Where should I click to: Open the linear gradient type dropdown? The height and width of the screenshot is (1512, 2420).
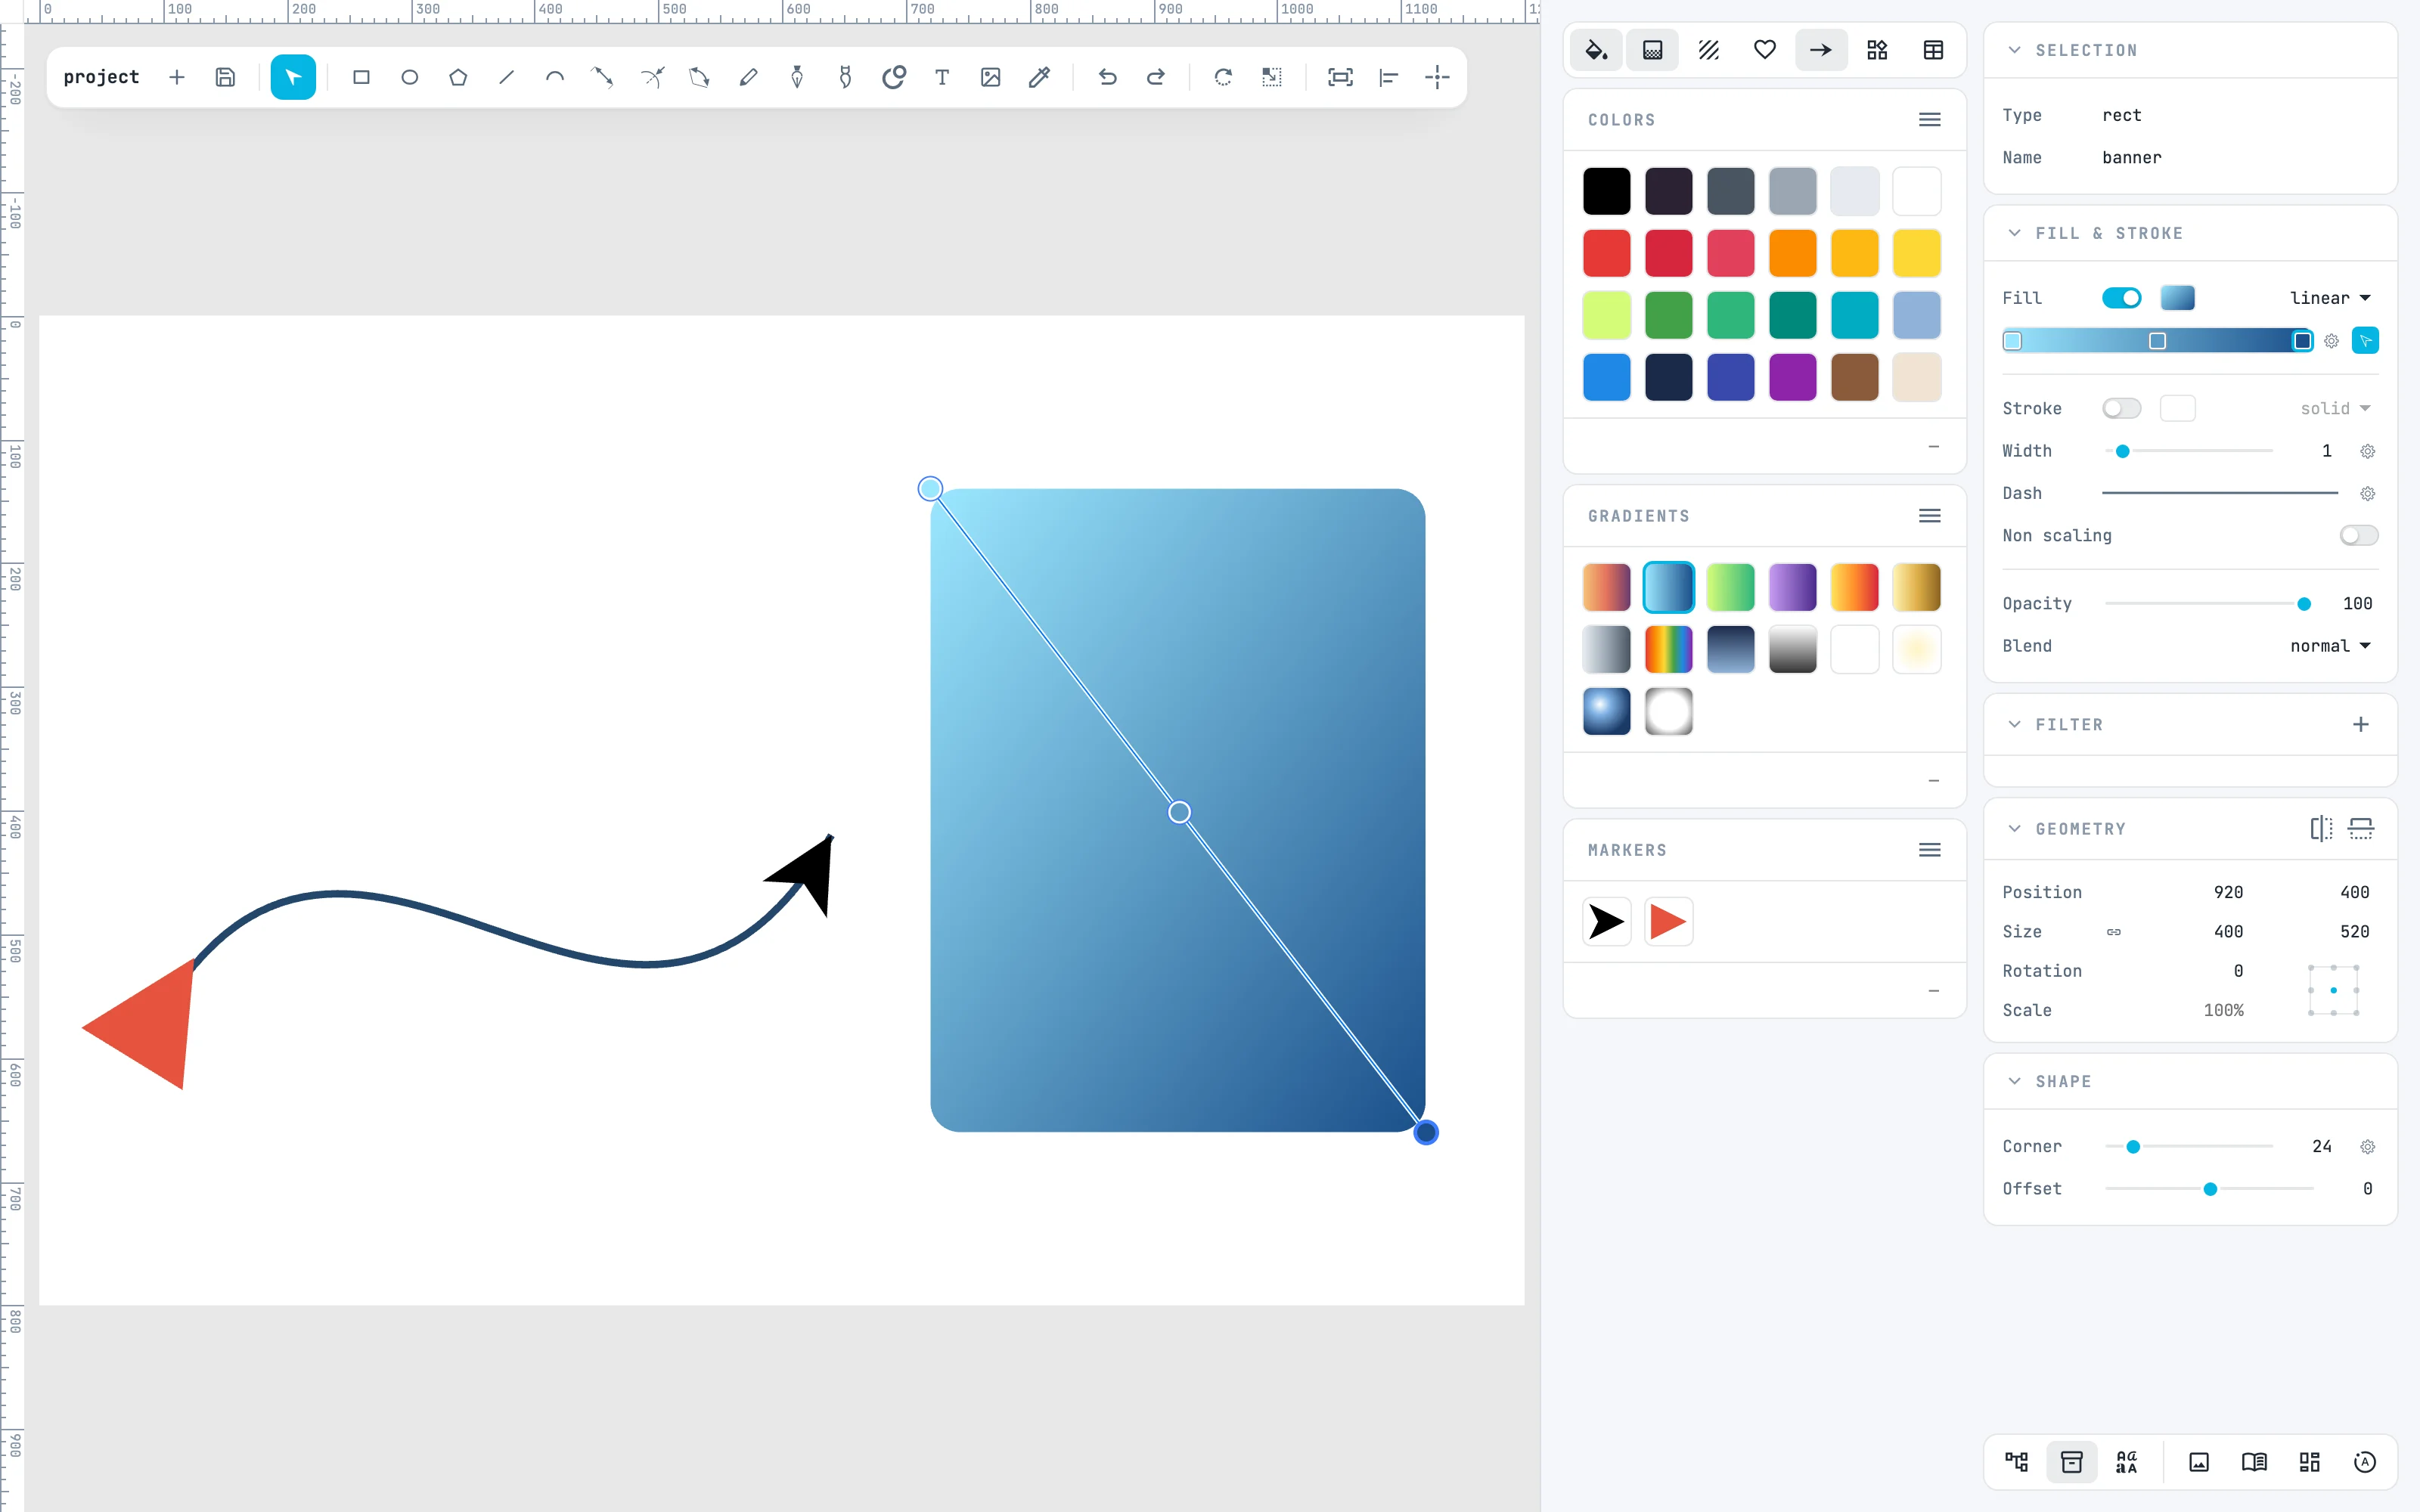pos(2330,298)
